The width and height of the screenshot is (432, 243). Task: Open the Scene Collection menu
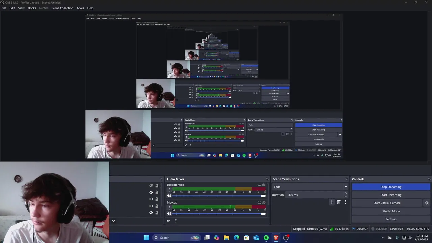62,8
